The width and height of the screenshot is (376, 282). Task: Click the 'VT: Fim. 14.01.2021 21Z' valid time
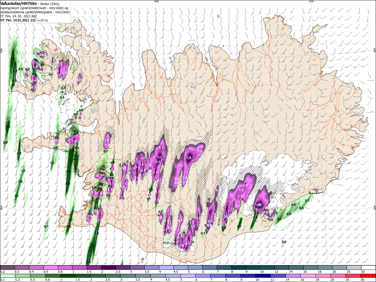(x=18, y=20)
